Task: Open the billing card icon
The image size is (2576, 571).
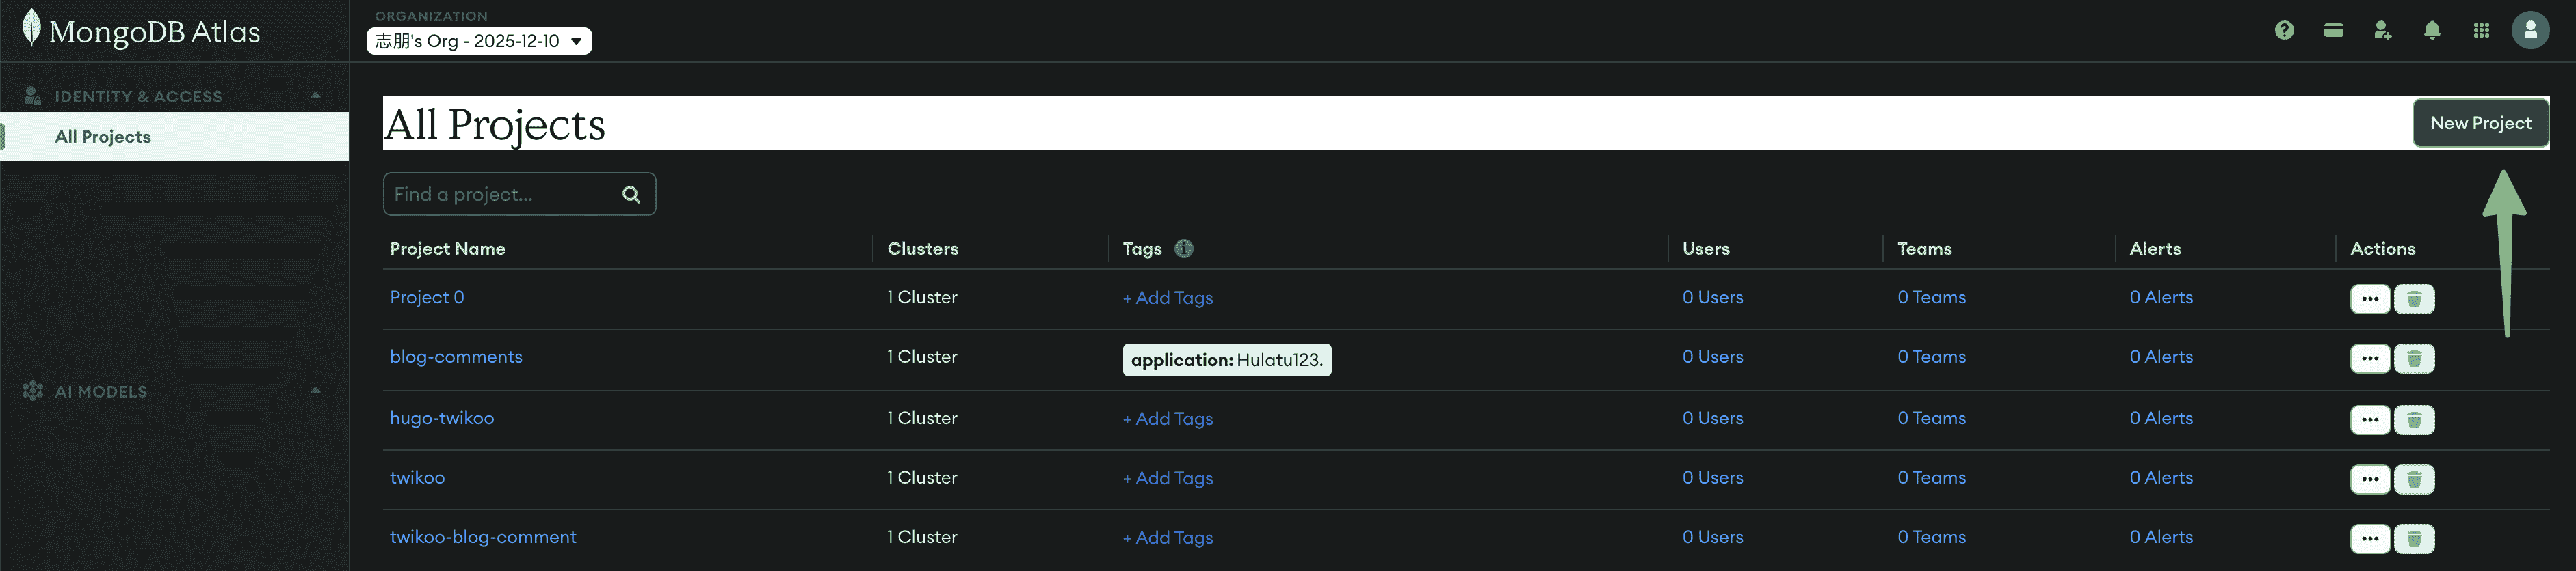Action: tap(2333, 31)
